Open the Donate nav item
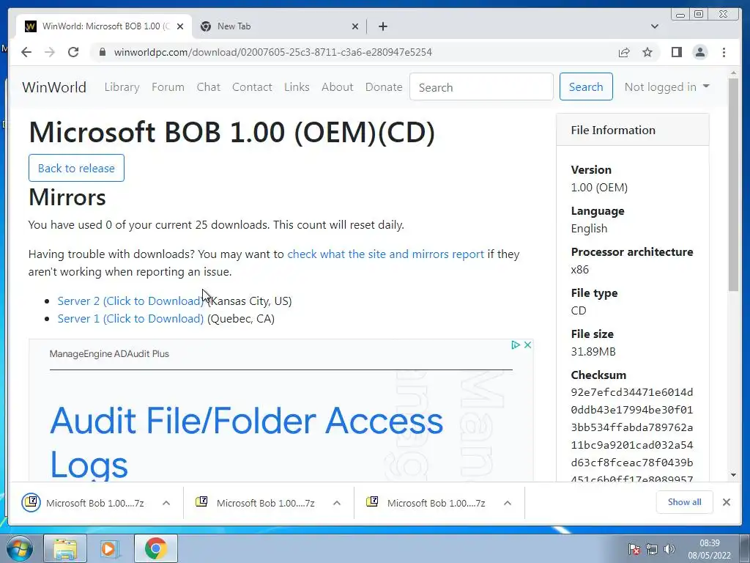This screenshot has width=750, height=563. tap(384, 87)
